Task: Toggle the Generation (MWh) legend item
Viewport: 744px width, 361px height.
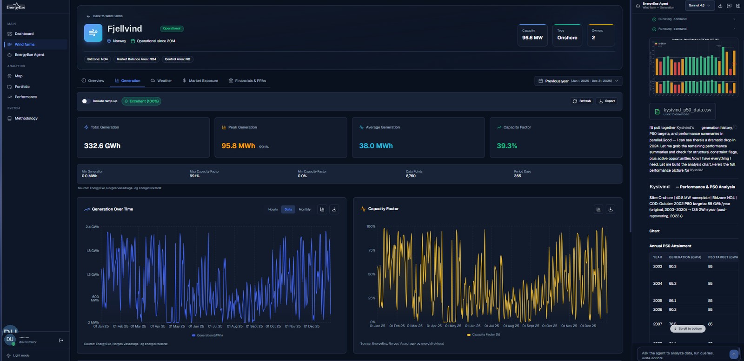Action: 207,335
